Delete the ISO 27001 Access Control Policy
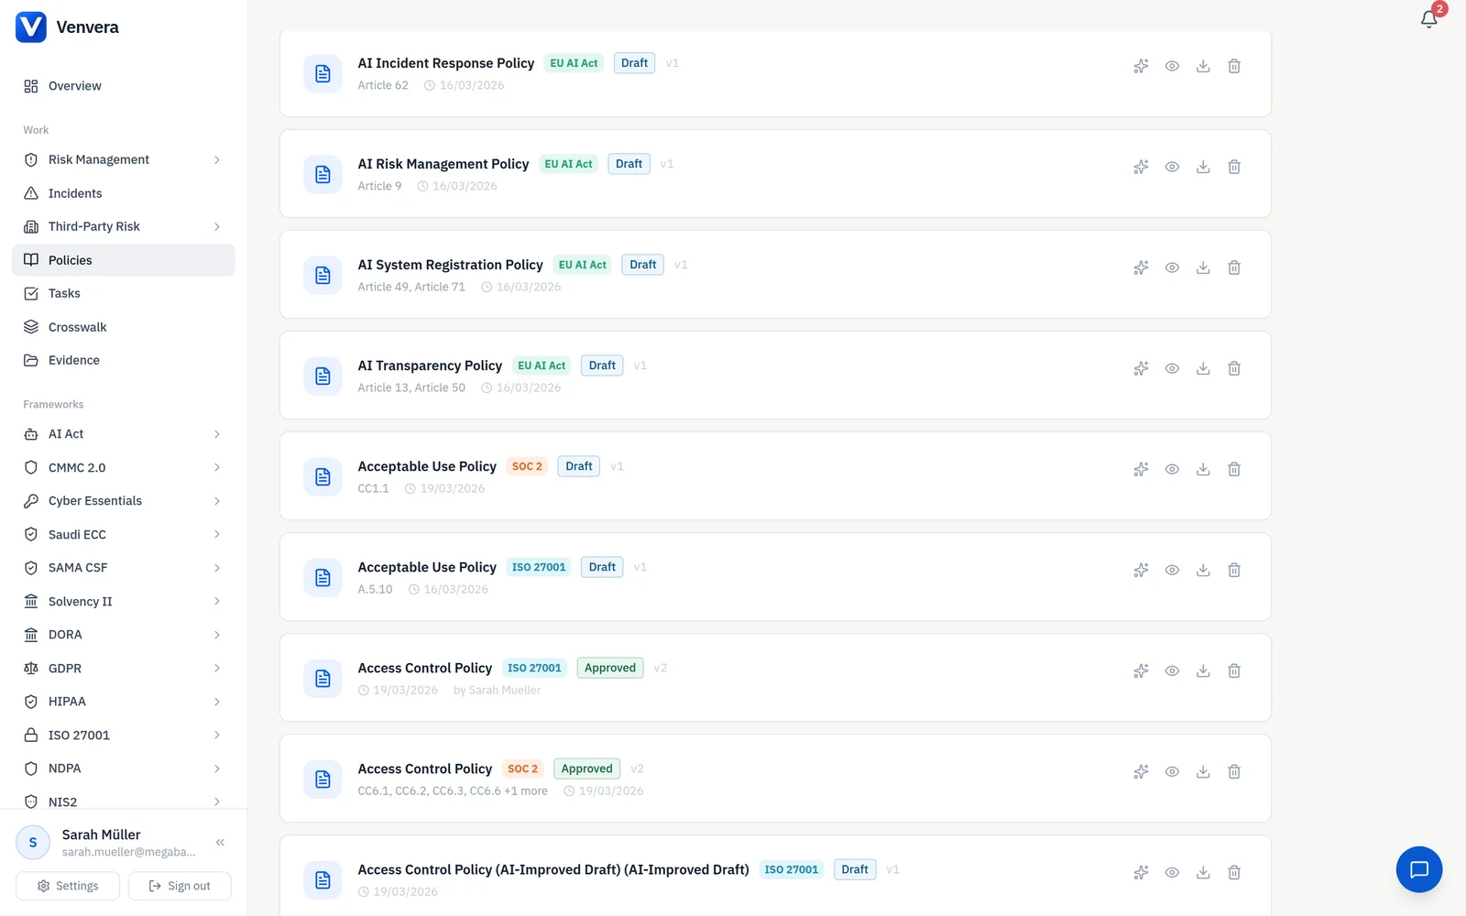The height and width of the screenshot is (916, 1466). 1234,671
